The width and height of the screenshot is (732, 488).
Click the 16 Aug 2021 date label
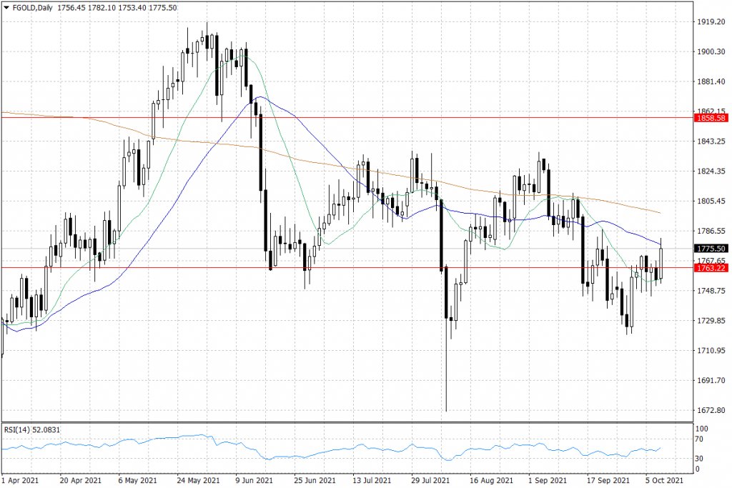[491, 480]
